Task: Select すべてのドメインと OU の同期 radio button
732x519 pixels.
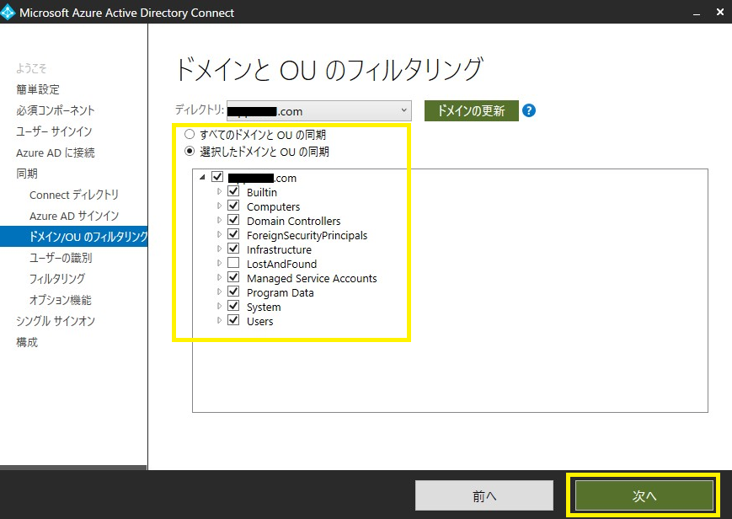Action: click(x=189, y=135)
